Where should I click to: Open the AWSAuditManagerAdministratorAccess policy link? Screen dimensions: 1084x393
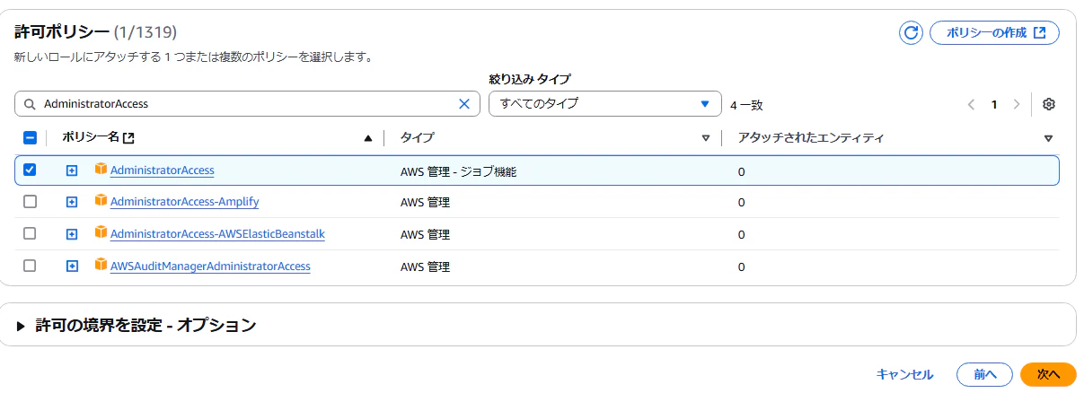(x=210, y=266)
